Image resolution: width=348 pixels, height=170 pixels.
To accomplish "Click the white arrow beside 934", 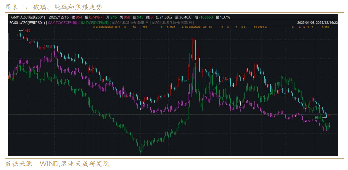I will pyautogui.click(x=324, y=117).
